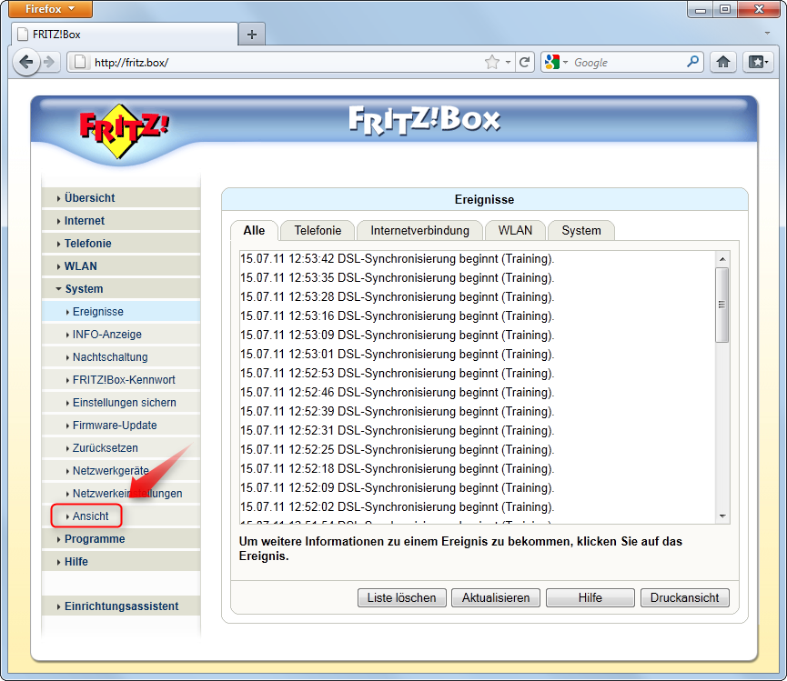
Task: Click the Liste löschen button
Action: tap(401, 597)
